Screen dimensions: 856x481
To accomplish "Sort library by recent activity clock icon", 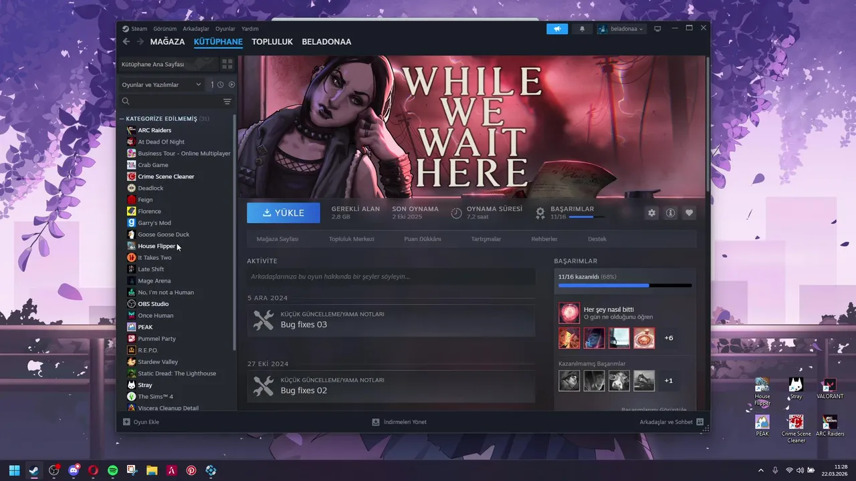I will 220,85.
